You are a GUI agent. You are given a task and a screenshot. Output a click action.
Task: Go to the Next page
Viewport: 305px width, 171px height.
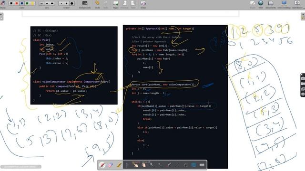coord(133,4)
